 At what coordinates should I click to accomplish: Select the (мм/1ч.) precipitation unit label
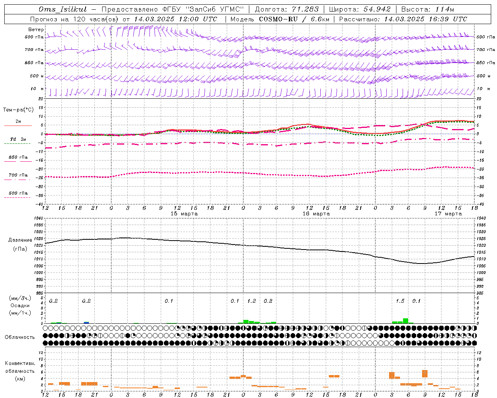[20, 313]
